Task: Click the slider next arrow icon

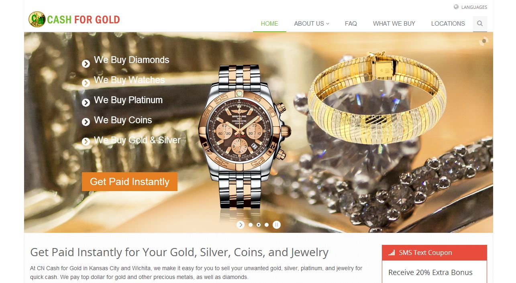Action: 241,225
